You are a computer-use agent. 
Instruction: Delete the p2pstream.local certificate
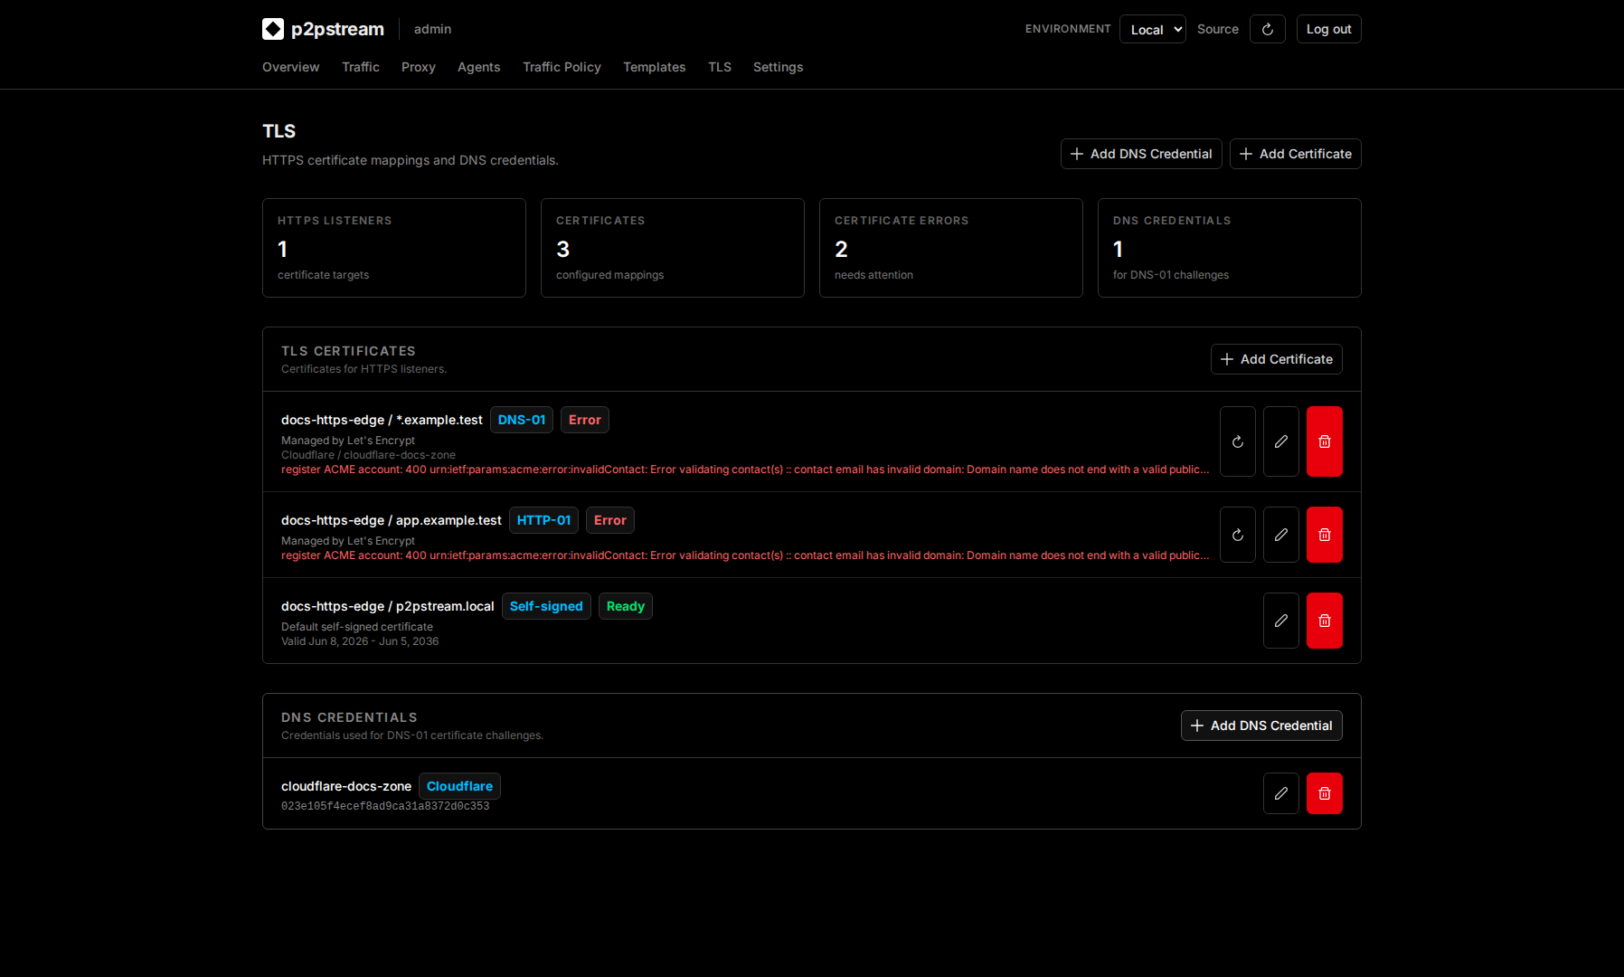[1325, 621]
